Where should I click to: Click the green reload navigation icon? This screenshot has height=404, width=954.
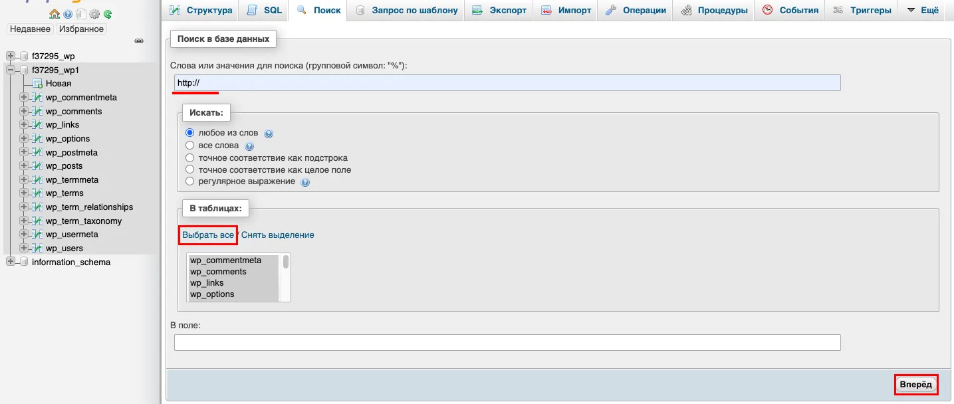[108, 14]
